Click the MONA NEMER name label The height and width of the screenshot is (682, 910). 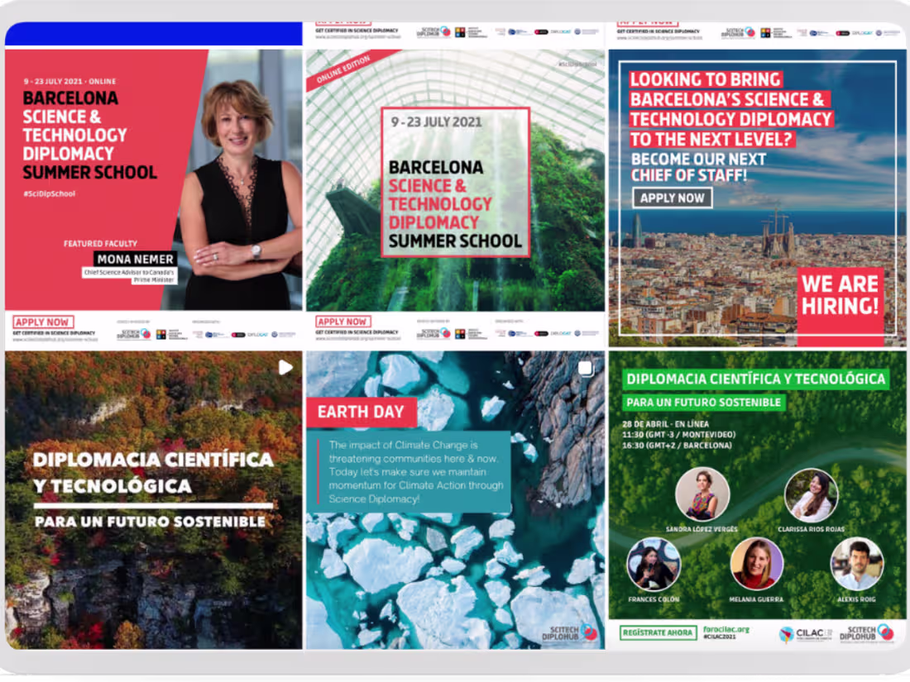pos(135,260)
